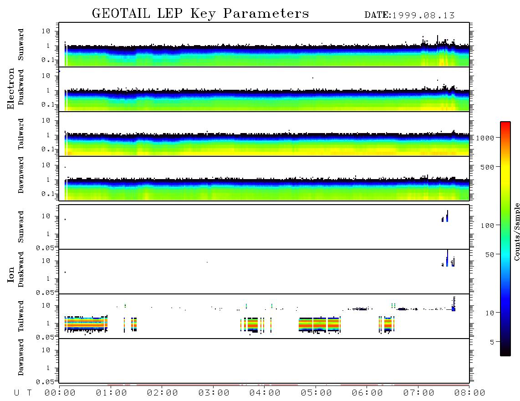This screenshot has height=401, width=520.
Task: Click the GEOTAIL LEP Key Parameters title
Action: 200,14
